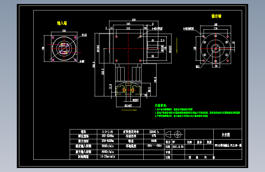Screen dimensions: 265x172
Task: Click the 60 shaft length dimension
Action: pyautogui.click(x=153, y=56)
